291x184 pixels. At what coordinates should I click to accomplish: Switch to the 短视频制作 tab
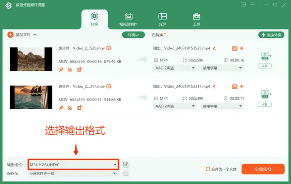coord(128,19)
